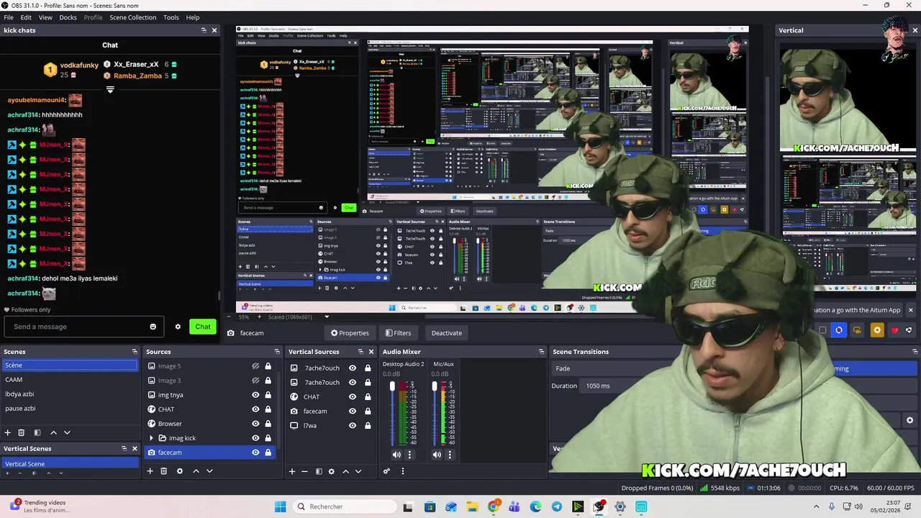Expand the imag kick group
Image resolution: width=921 pixels, height=518 pixels.
[x=151, y=438]
